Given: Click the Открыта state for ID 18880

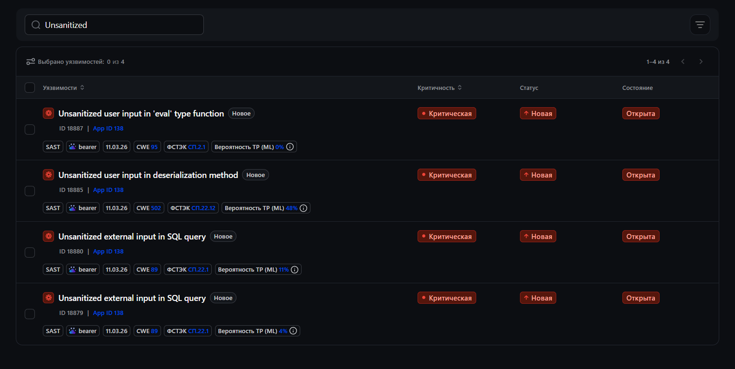Looking at the screenshot, I should coord(641,236).
